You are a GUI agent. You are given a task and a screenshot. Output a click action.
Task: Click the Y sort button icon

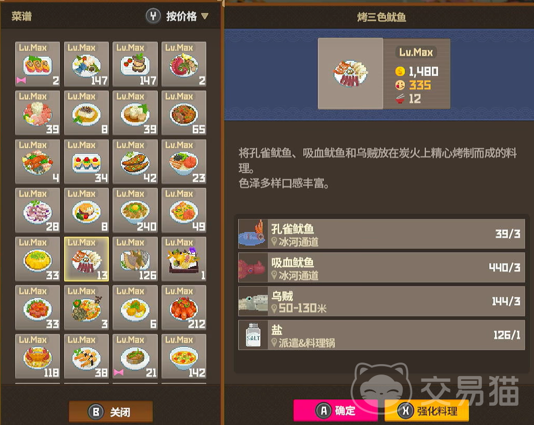pos(153,16)
